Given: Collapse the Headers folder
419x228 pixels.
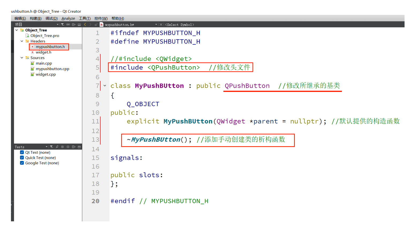Looking at the screenshot, I should (22, 41).
